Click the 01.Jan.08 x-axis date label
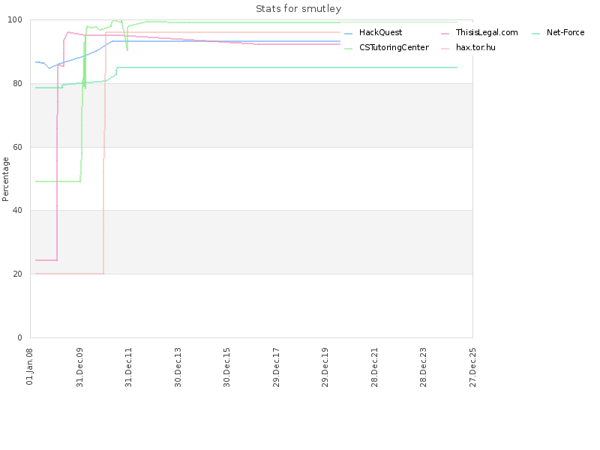The image size is (600, 450). coord(31,366)
